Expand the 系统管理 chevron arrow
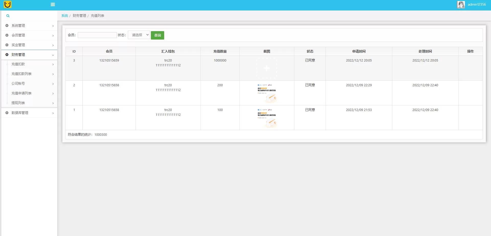This screenshot has height=236, width=491. [53, 26]
